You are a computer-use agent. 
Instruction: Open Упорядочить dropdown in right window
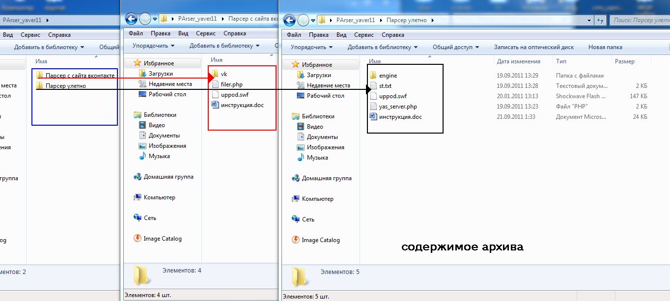click(x=311, y=47)
